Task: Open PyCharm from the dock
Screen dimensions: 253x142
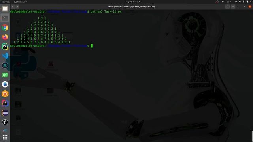Action: pyautogui.click(x=5, y=47)
